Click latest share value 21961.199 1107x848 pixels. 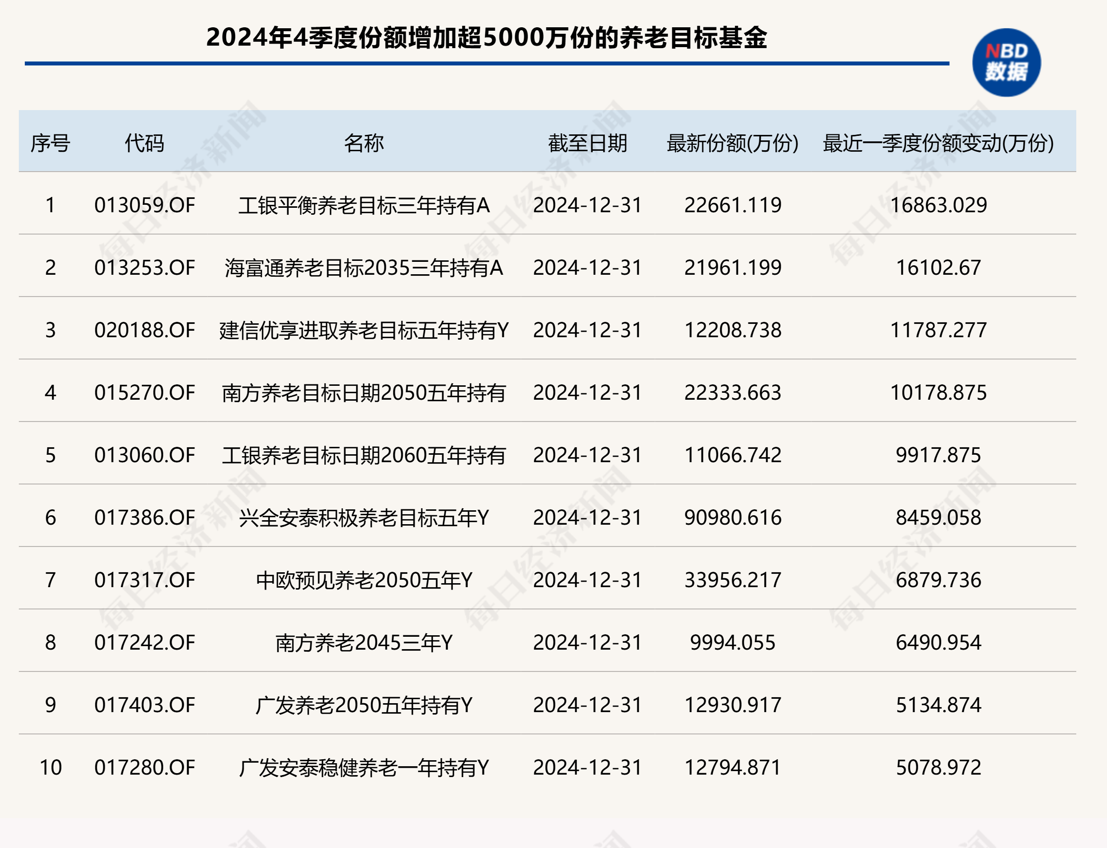[733, 268]
